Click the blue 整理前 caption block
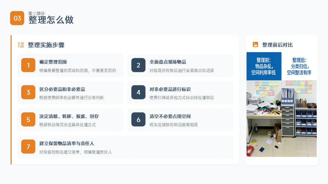This screenshot has height=184, width=328. [x=264, y=66]
